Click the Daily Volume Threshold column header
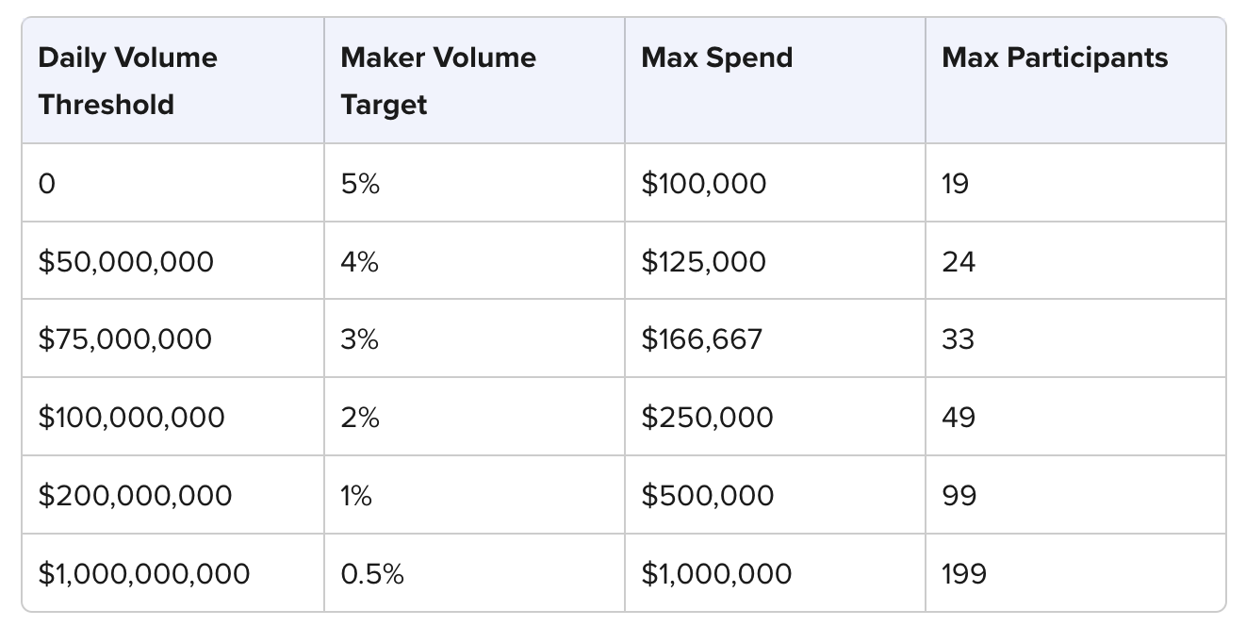This screenshot has height=626, width=1246. [x=128, y=81]
